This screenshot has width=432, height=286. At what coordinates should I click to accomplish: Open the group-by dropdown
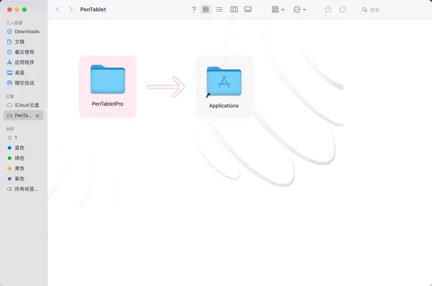[278, 10]
